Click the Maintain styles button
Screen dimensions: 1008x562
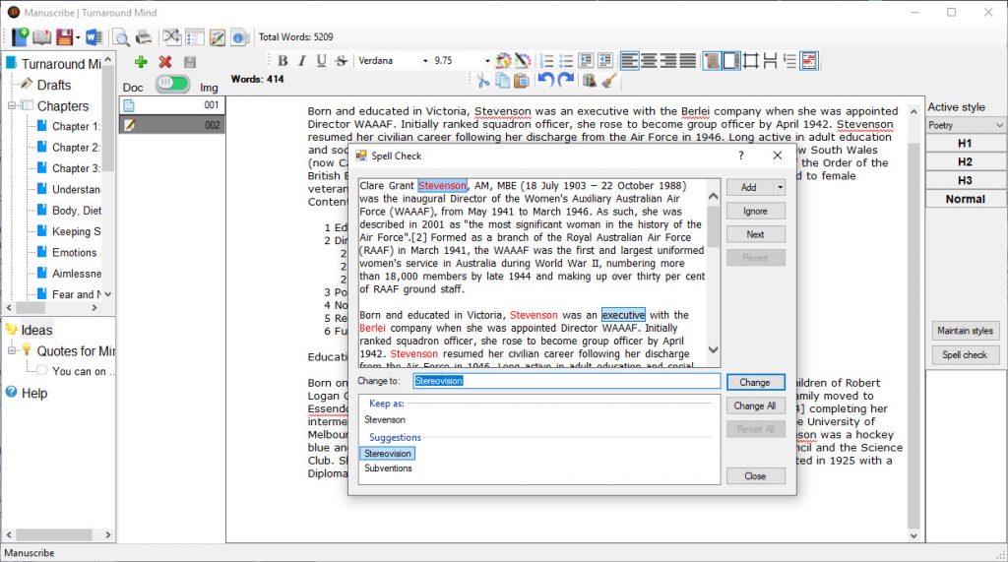pos(965,331)
